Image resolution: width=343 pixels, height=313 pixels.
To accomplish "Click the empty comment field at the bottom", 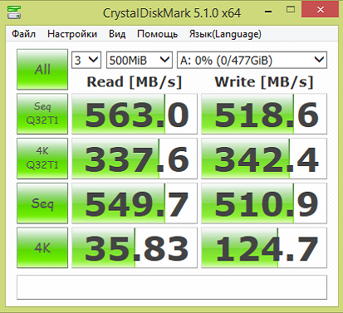I will [172, 287].
